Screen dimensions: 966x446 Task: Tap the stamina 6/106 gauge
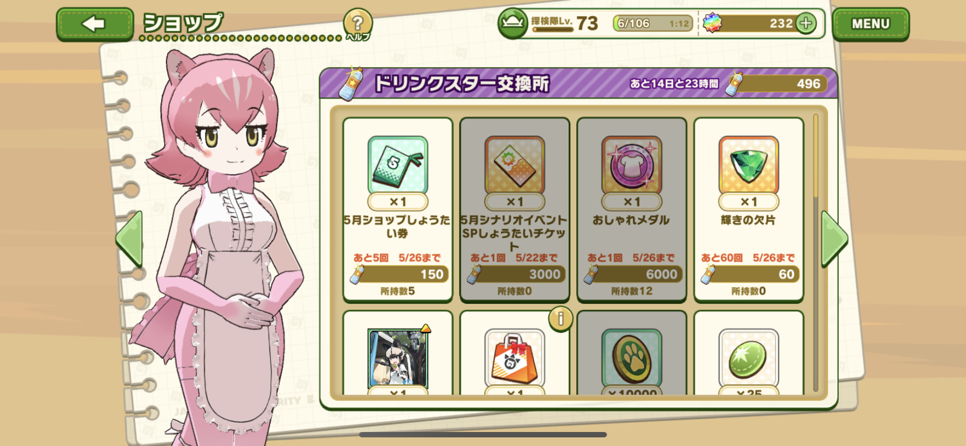pos(653,23)
